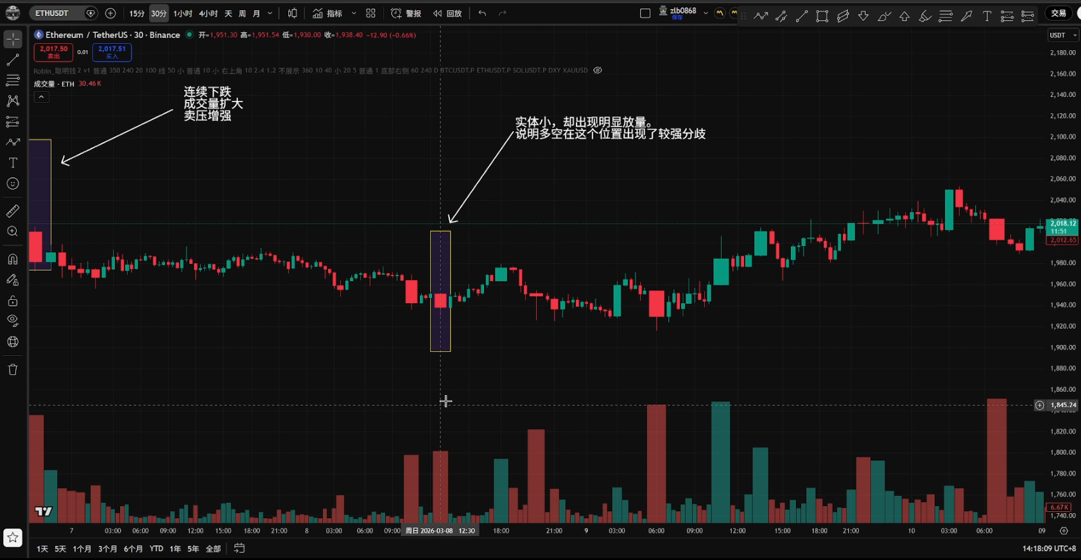
Task: Select the trend line drawing tool
Action: 13,60
